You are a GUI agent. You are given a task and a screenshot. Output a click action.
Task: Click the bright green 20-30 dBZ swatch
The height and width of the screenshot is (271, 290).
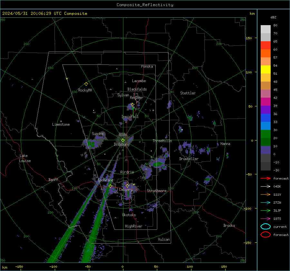point(266,134)
